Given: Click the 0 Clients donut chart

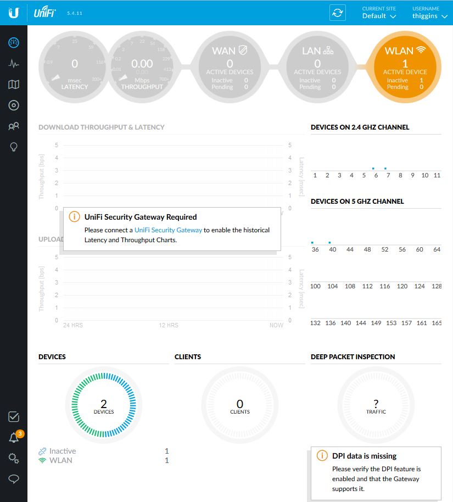Looking at the screenshot, I should tap(240, 405).
